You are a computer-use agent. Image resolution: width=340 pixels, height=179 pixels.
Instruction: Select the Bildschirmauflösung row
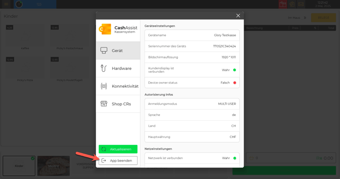point(192,57)
